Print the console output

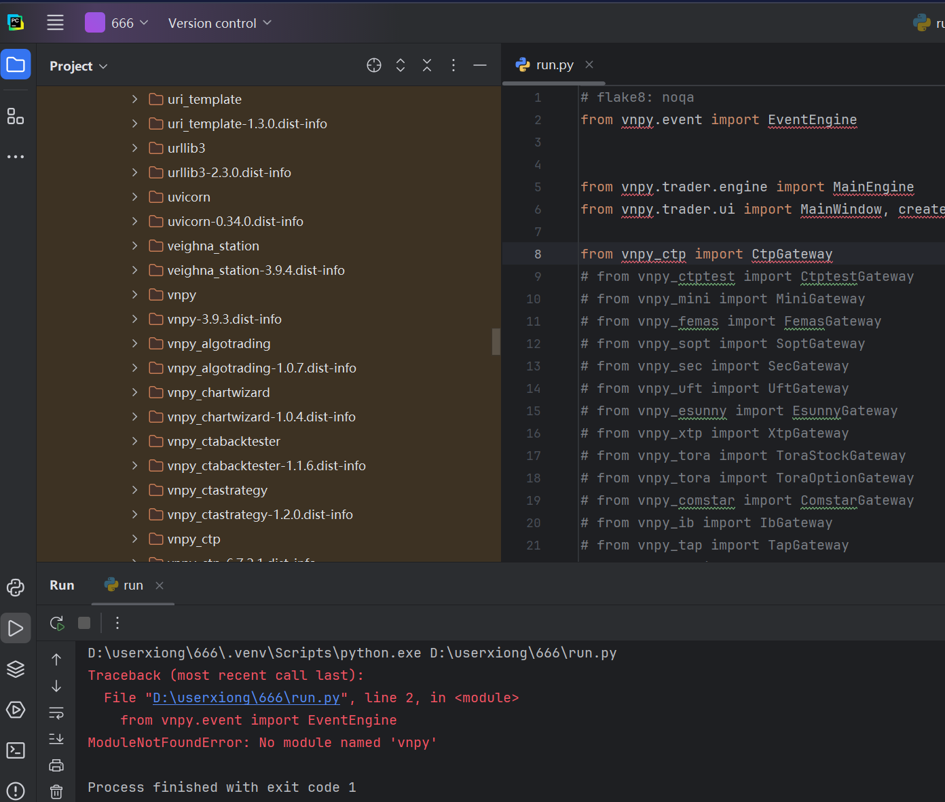(x=56, y=765)
